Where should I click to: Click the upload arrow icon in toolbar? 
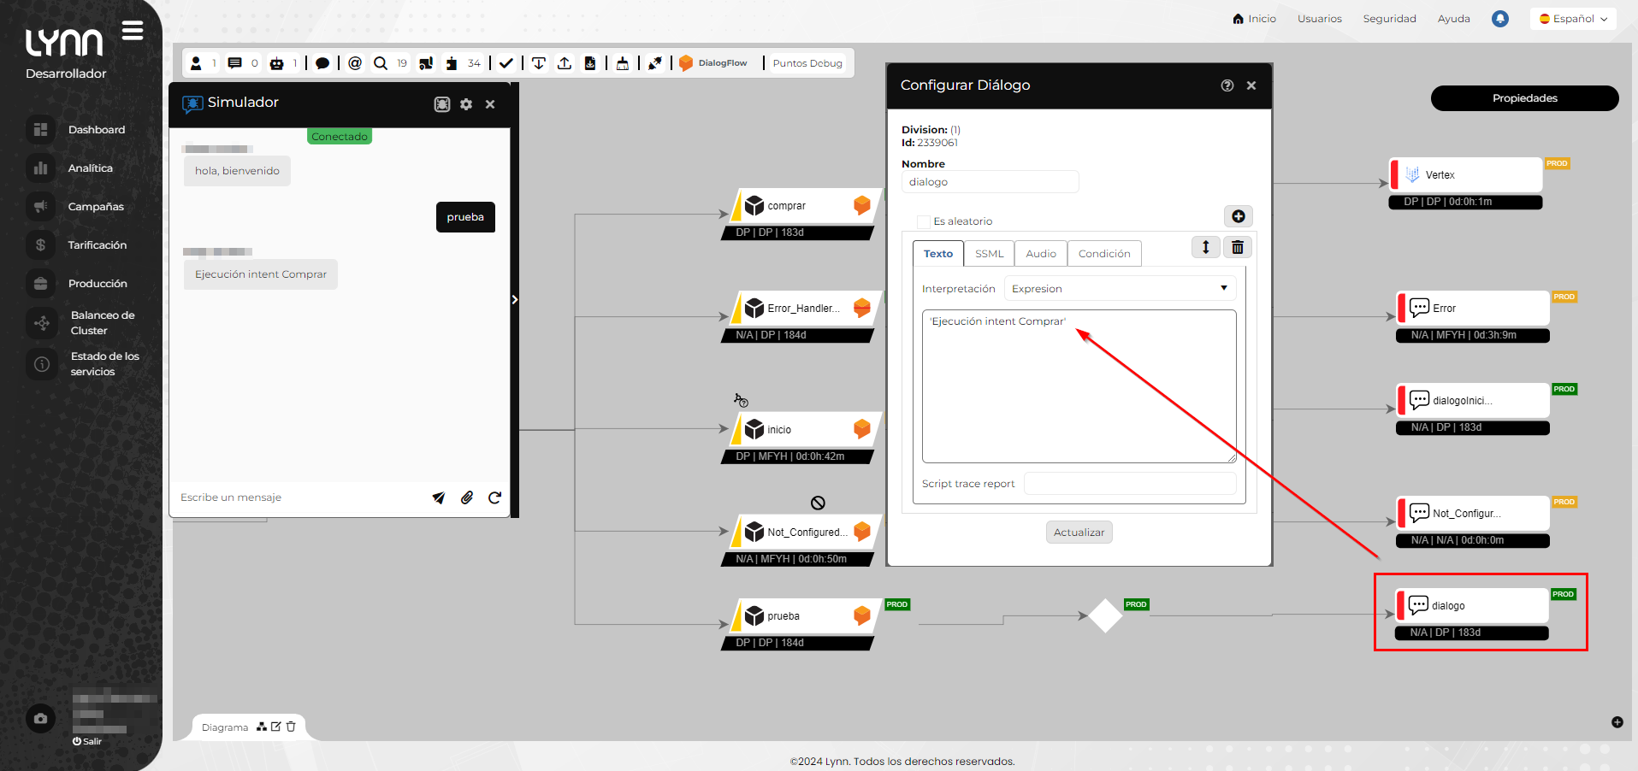tap(565, 63)
